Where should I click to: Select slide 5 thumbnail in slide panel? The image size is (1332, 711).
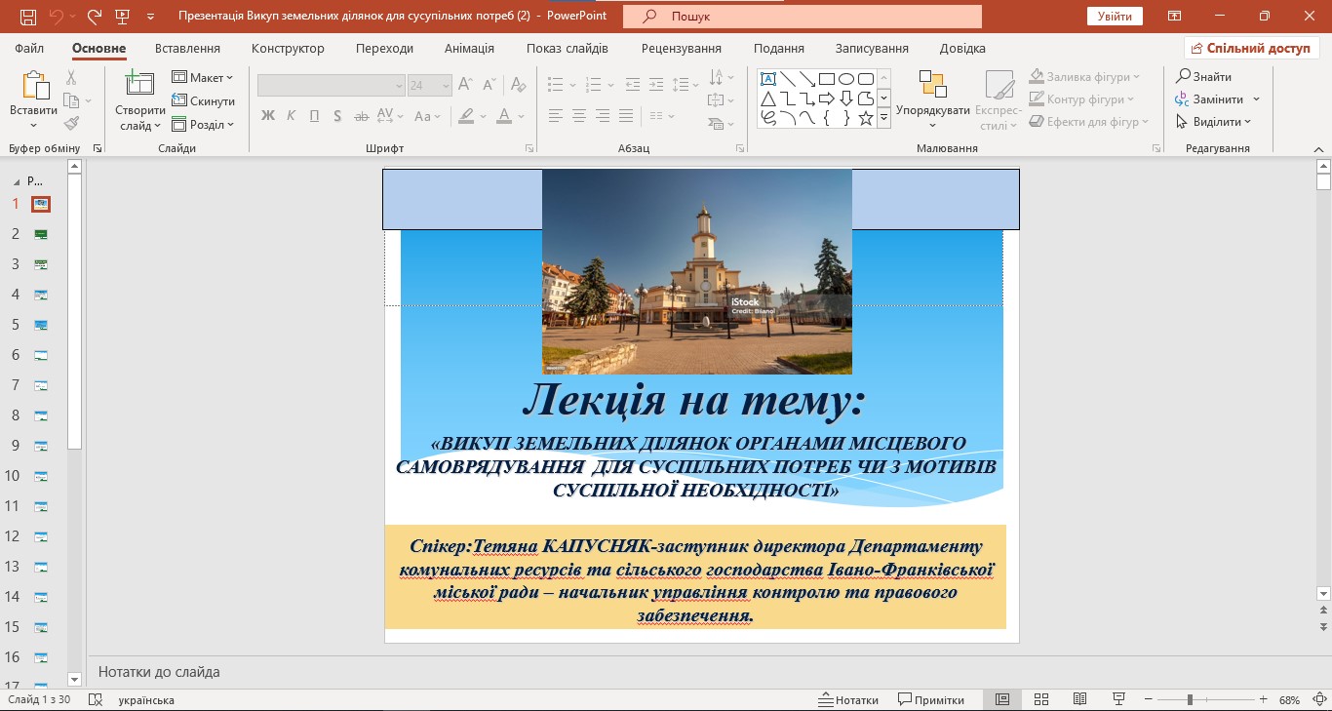pyautogui.click(x=41, y=325)
